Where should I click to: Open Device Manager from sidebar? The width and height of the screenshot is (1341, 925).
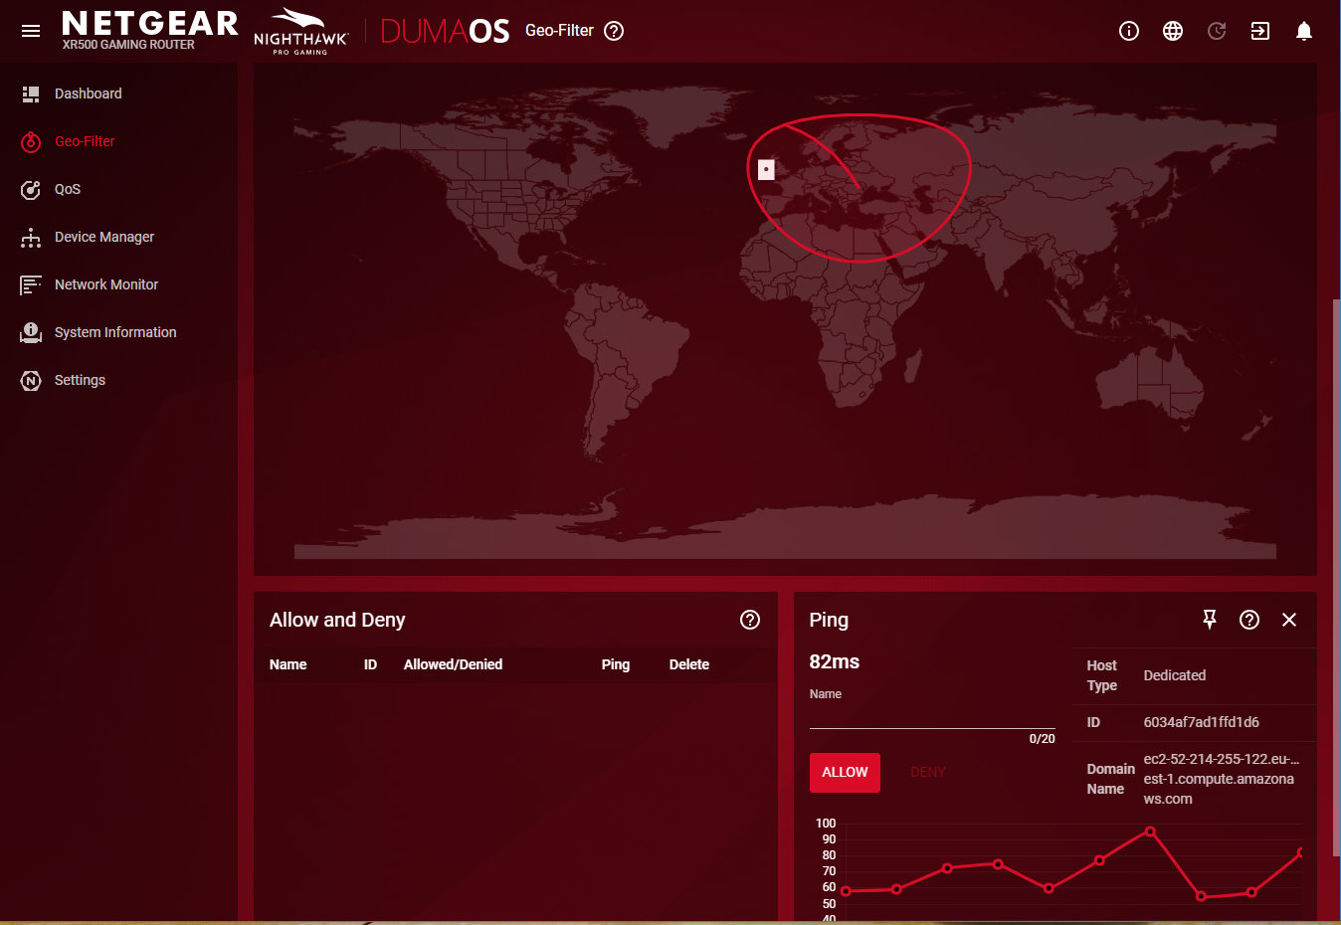coord(103,237)
